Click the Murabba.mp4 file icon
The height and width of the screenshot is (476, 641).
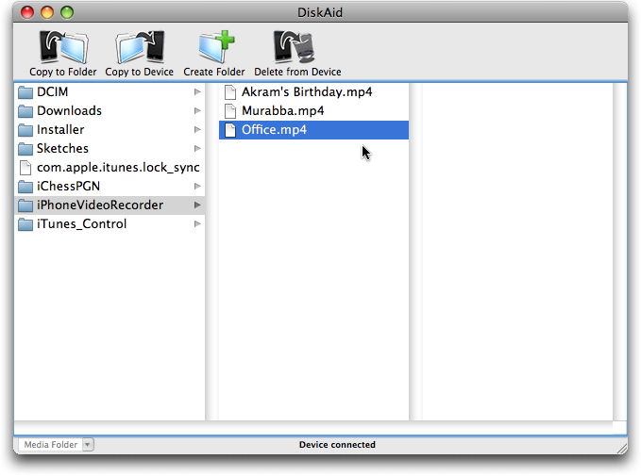pyautogui.click(x=230, y=111)
